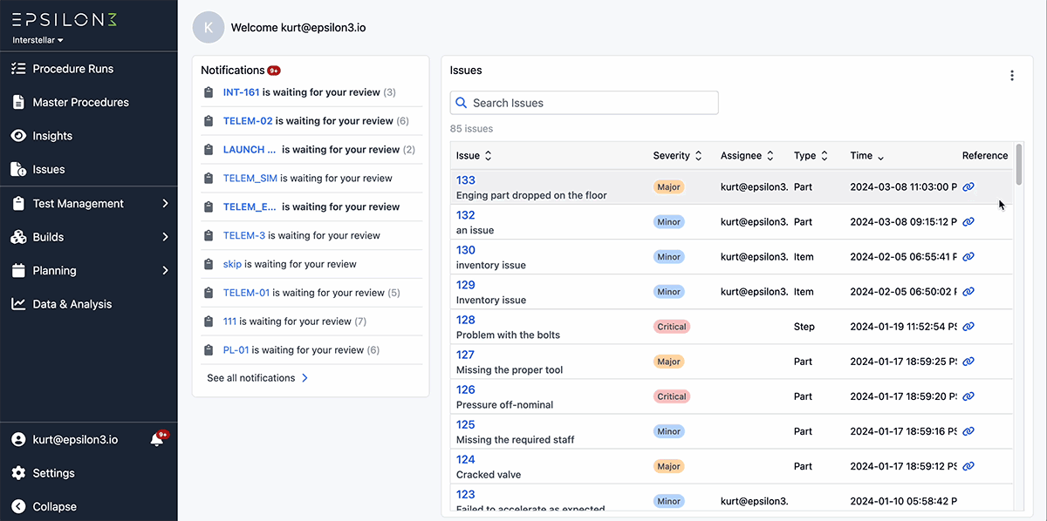Open the notification bell in the sidebar
The width and height of the screenshot is (1047, 521).
point(157,440)
